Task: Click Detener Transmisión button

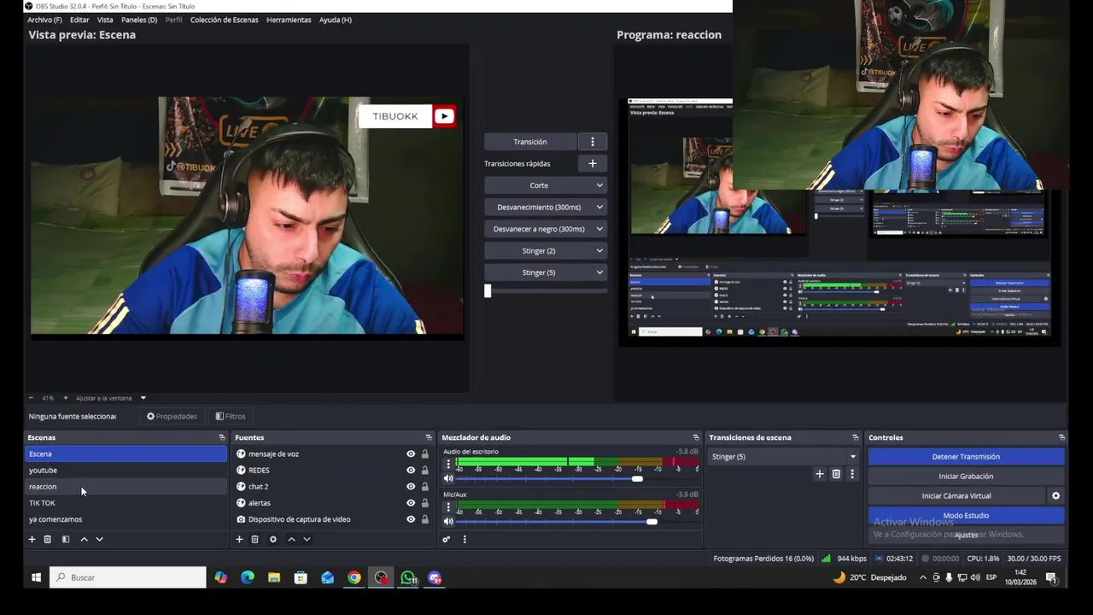Action: tap(966, 457)
